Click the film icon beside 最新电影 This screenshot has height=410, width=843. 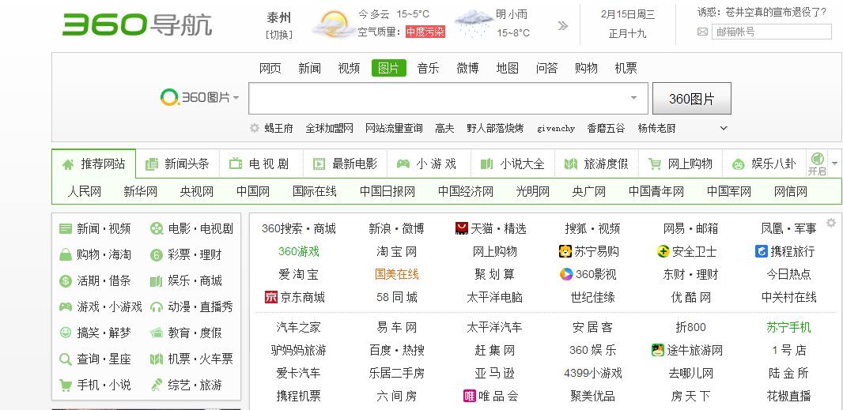point(319,164)
